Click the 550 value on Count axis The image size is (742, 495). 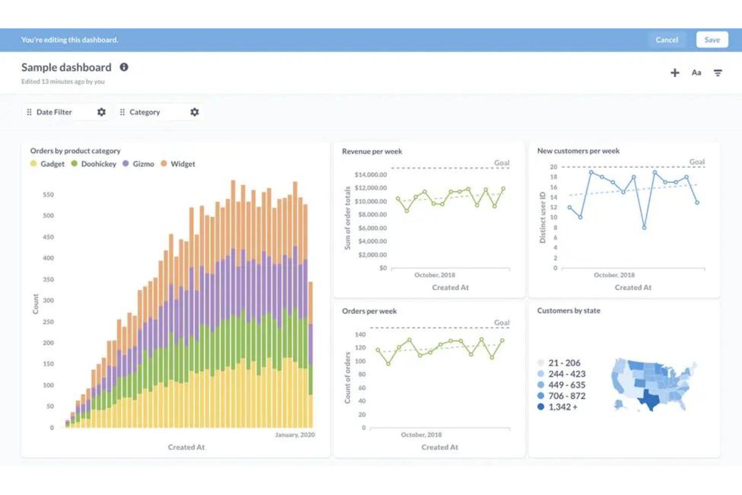point(48,195)
